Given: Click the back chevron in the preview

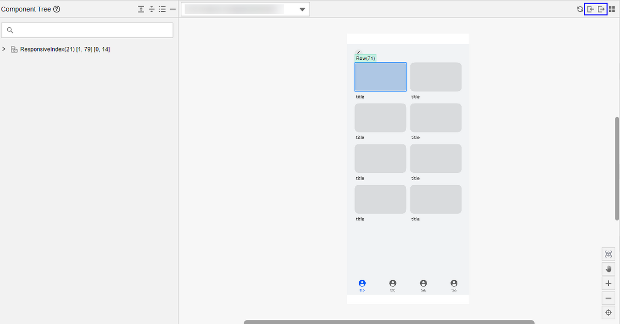Looking at the screenshot, I should click(x=359, y=53).
